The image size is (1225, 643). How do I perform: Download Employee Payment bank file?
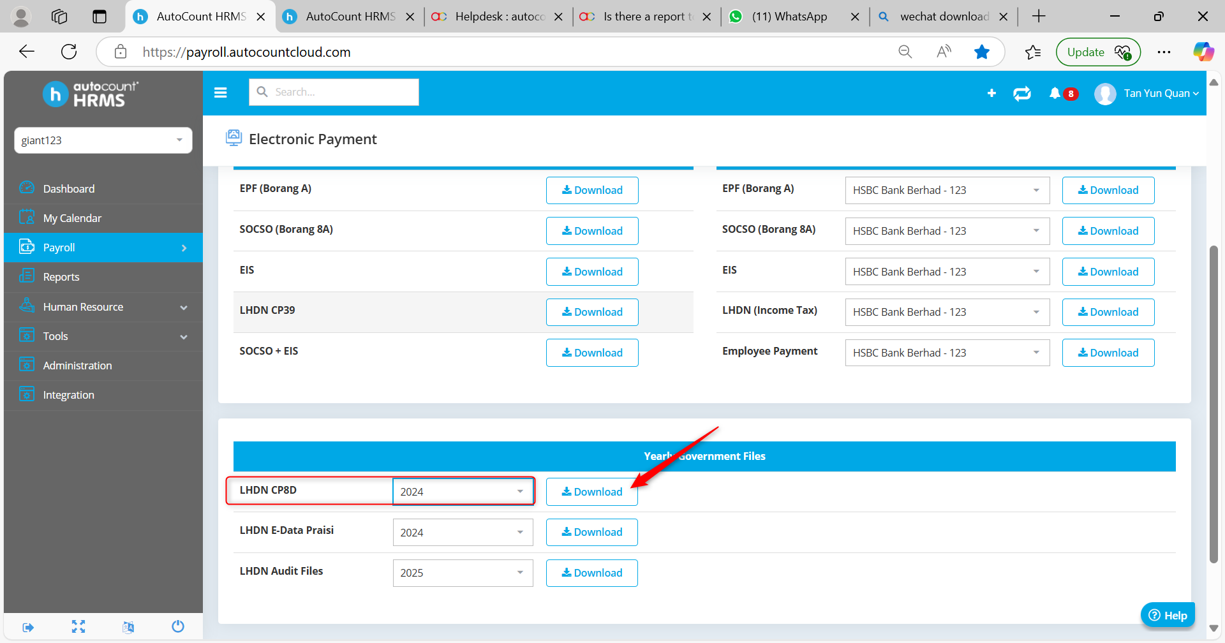(x=1108, y=353)
